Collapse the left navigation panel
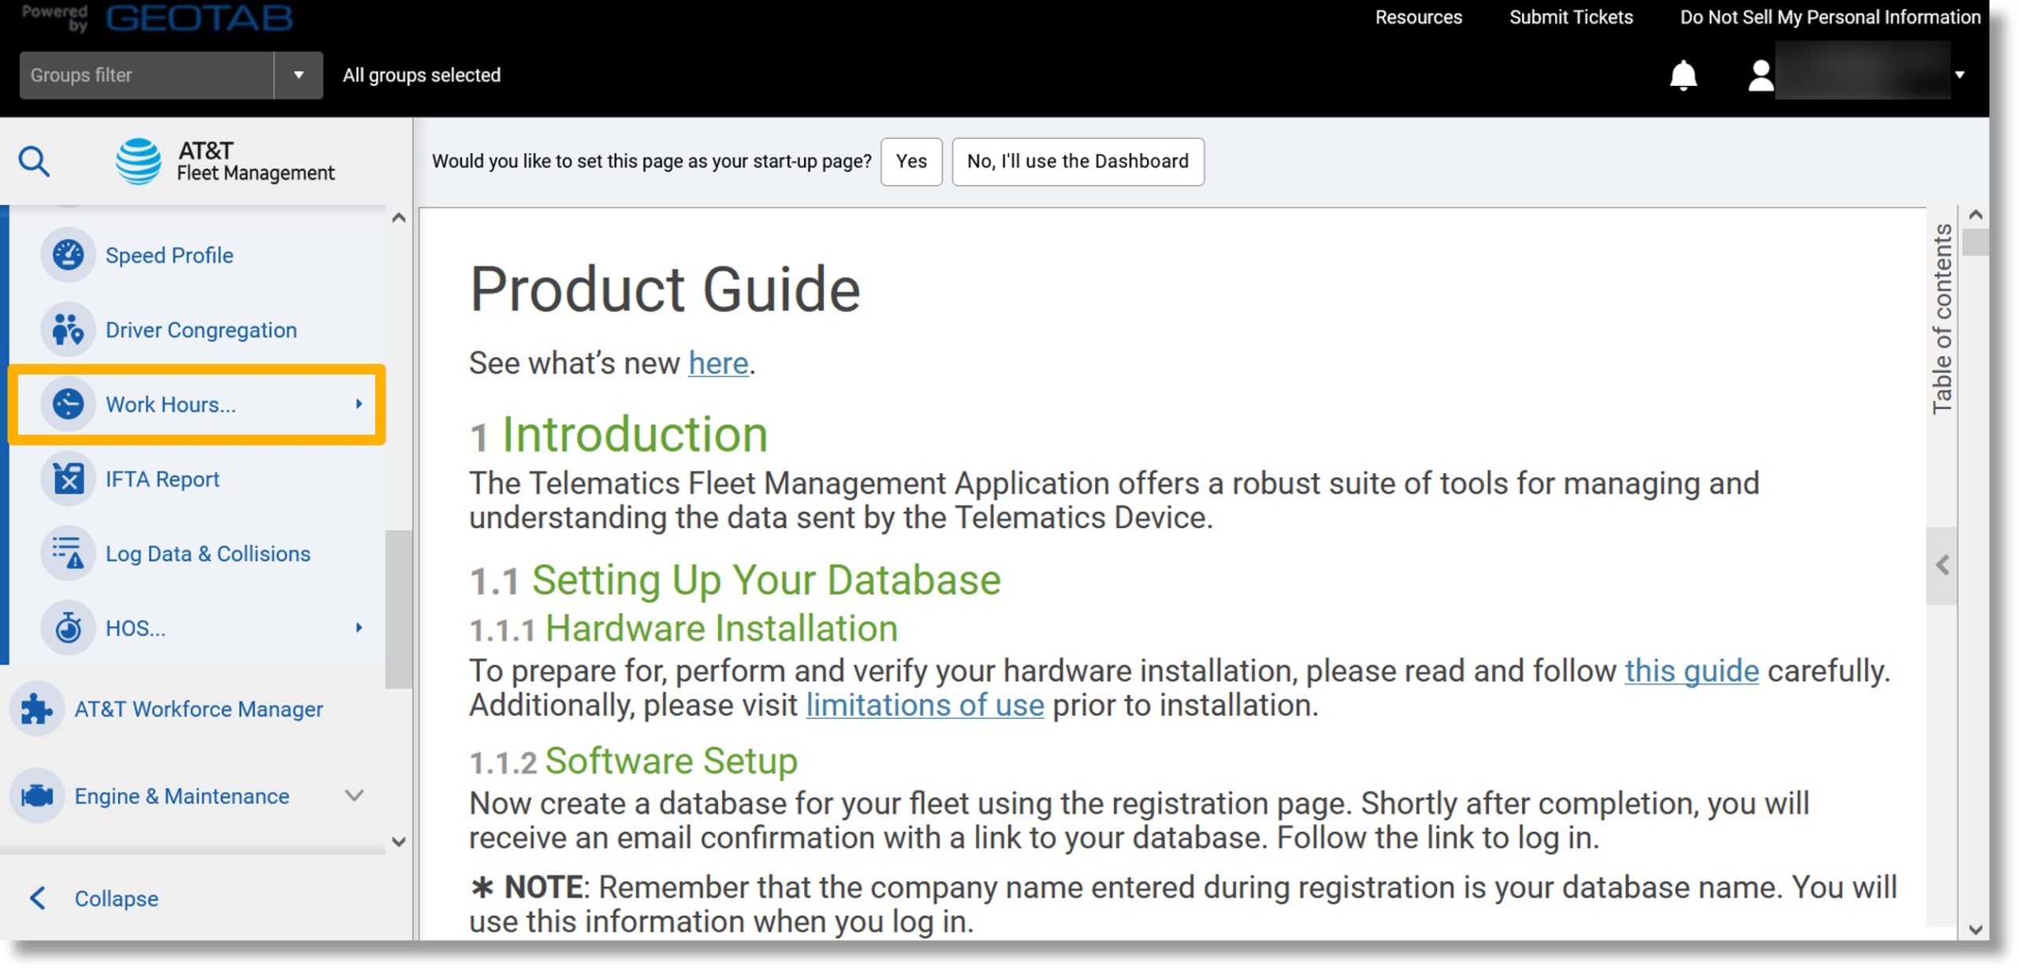2018x969 pixels. (114, 898)
